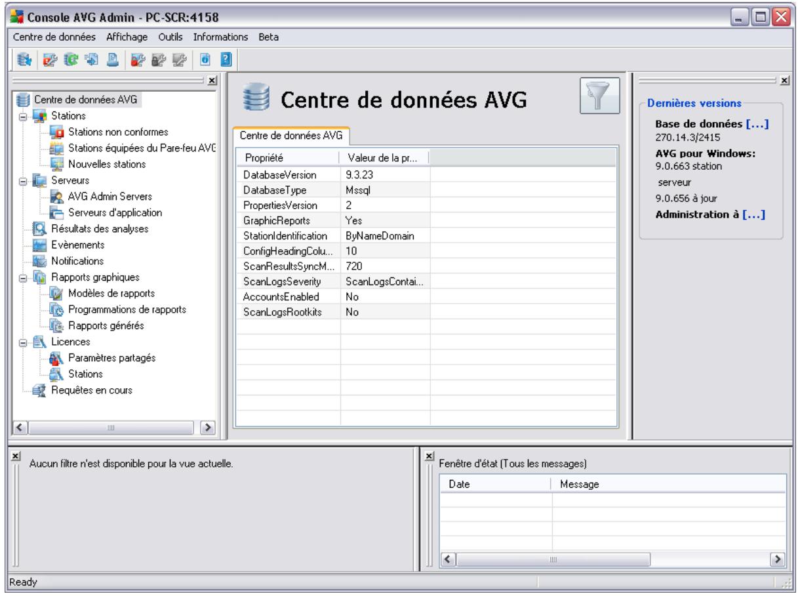Select the Centre de données AVG tab

point(292,136)
